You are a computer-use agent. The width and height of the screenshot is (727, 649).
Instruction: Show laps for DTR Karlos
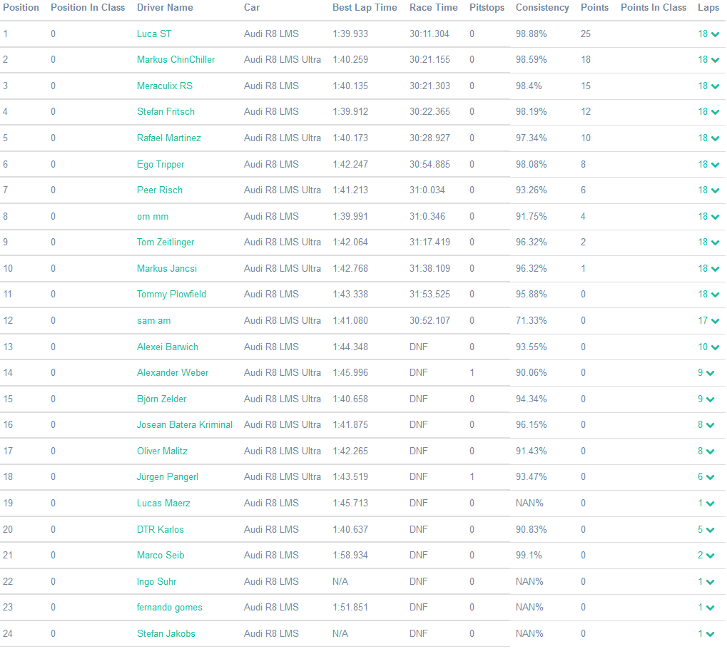tap(711, 530)
